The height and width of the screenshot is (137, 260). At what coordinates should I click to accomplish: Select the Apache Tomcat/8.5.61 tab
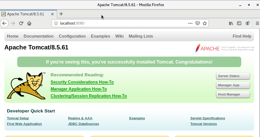pyautogui.click(x=28, y=14)
